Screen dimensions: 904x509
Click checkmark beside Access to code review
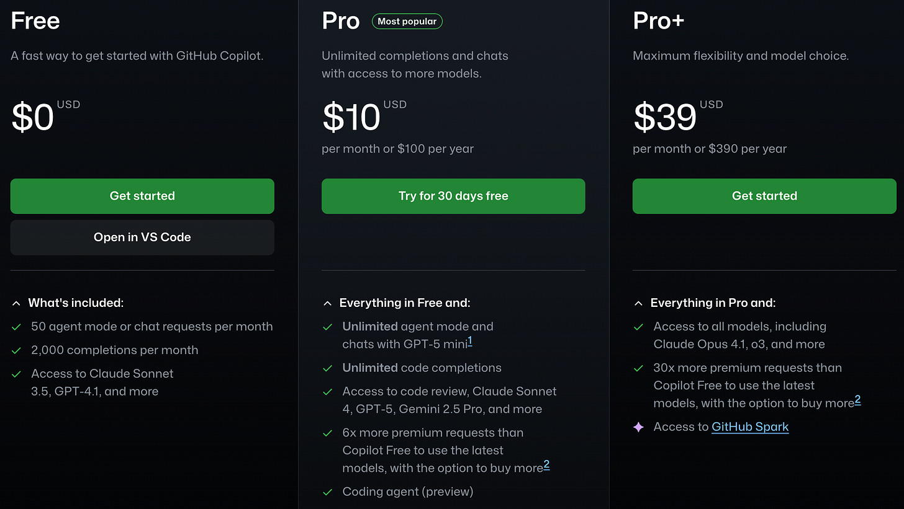328,392
